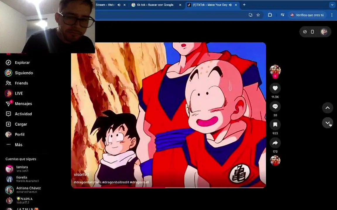Close the Stream - Watch tab
This screenshot has height=210, width=337.
click(124, 5)
